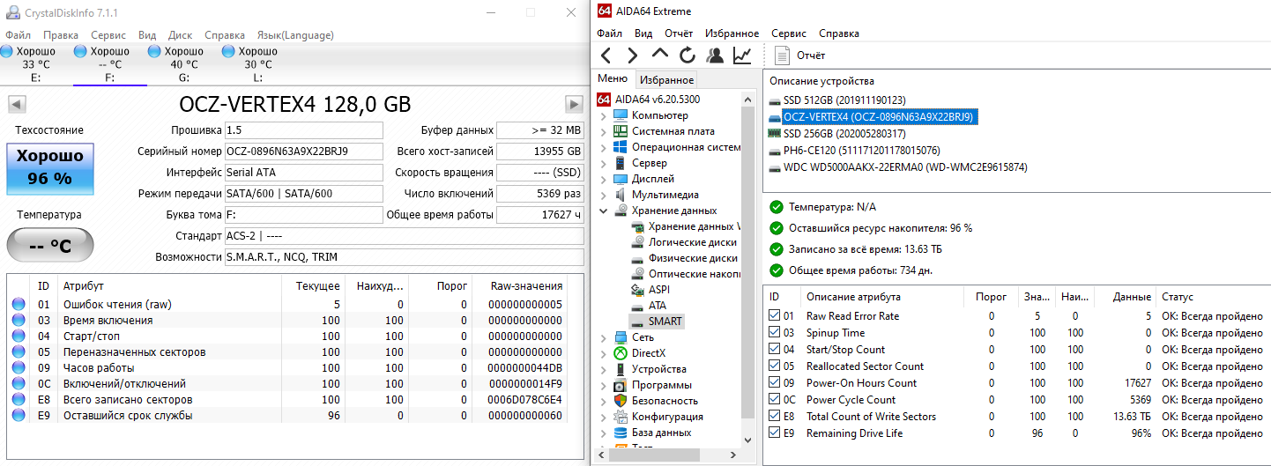Expand the Устройства tree node

click(x=604, y=369)
